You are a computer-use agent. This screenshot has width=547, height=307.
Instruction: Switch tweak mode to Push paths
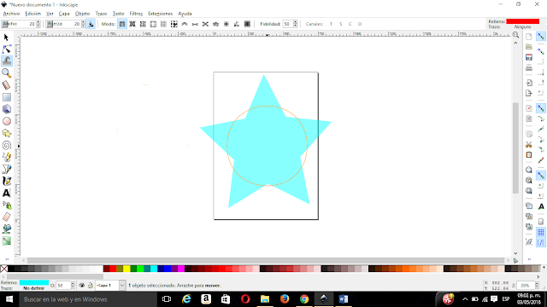click(x=185, y=24)
